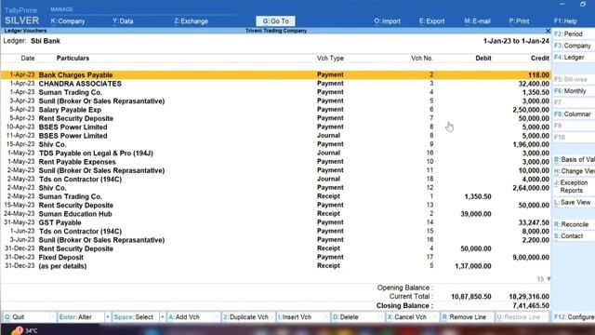Select Salary Payable Exp voucher row
This screenshot has height=335, width=595.
pos(275,110)
